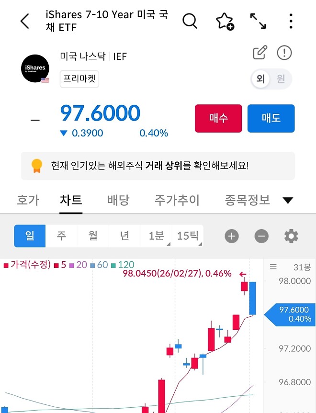Tap the edit/memo compose icon
316x413 pixels.
[259, 53]
